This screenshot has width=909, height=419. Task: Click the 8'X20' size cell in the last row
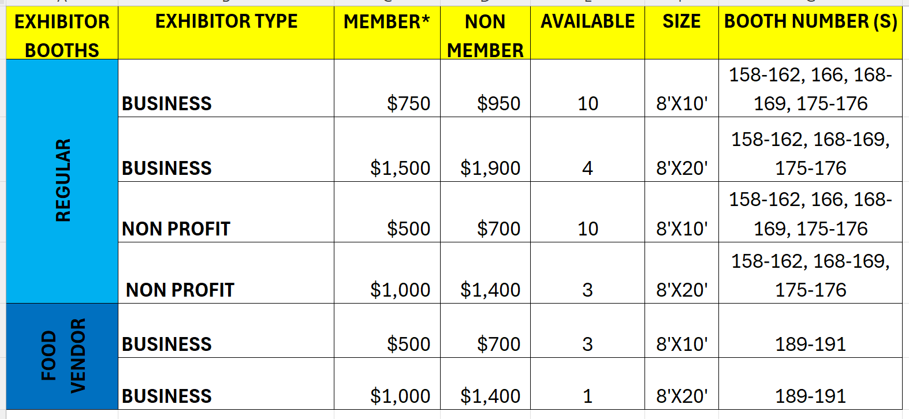pos(681,396)
